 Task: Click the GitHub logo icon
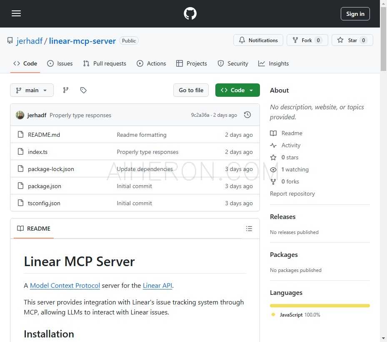point(190,14)
